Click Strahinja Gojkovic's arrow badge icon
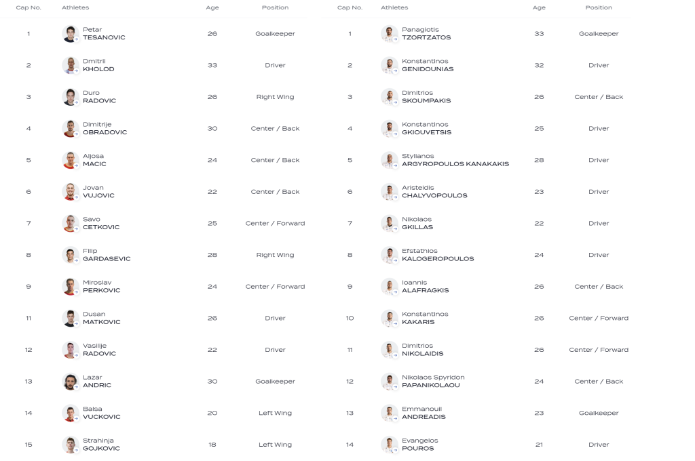 (76, 450)
